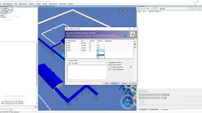Click inside the condition expression text area

coord(87,72)
